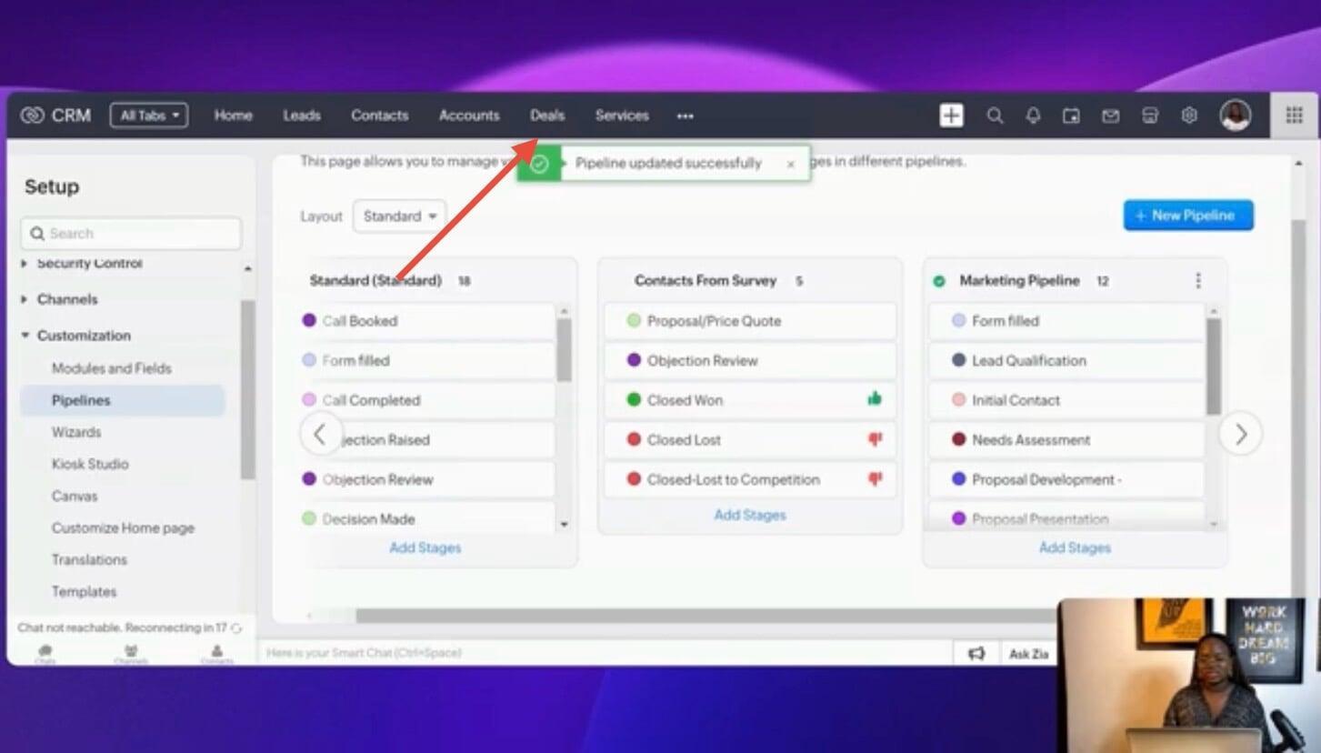Open the Layout Standard dropdown
The height and width of the screenshot is (753, 1321).
click(x=399, y=216)
